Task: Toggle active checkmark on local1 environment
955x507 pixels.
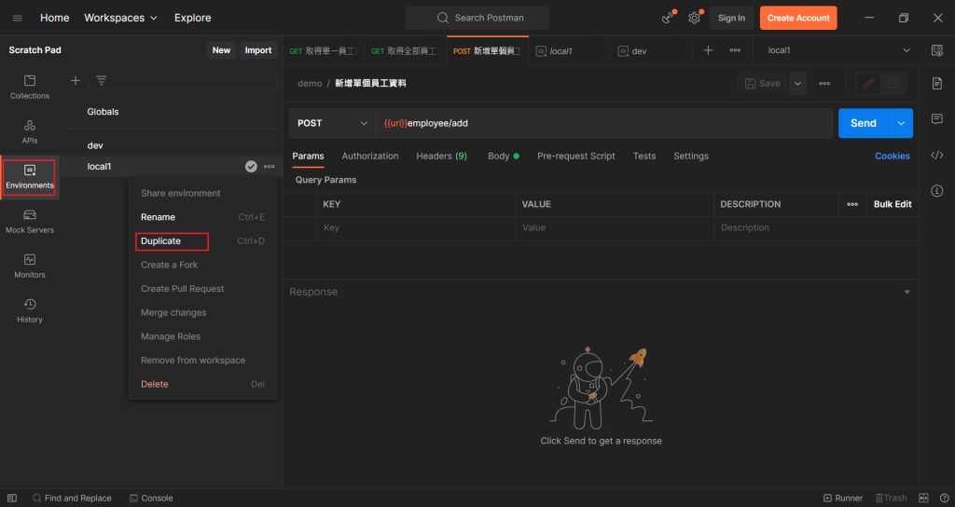Action: click(x=251, y=166)
